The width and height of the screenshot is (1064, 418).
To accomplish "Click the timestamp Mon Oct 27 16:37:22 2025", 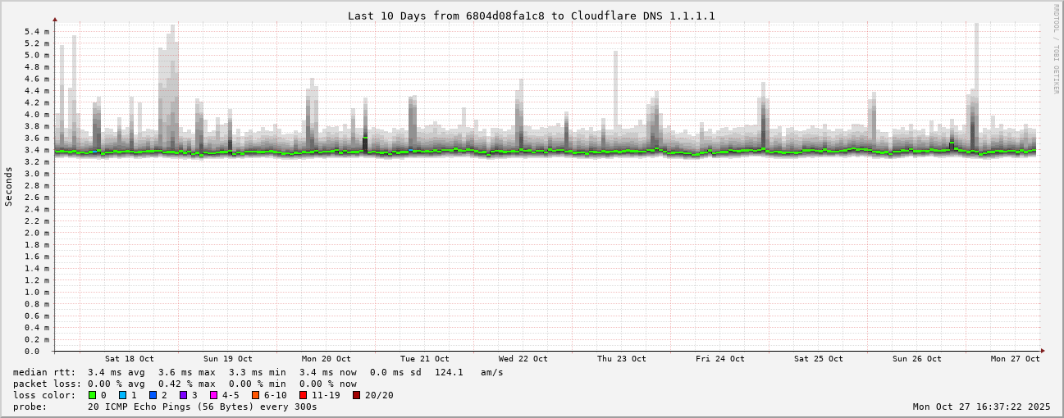I will 981,407.
